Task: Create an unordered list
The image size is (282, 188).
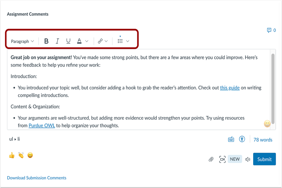Action: pos(121,41)
